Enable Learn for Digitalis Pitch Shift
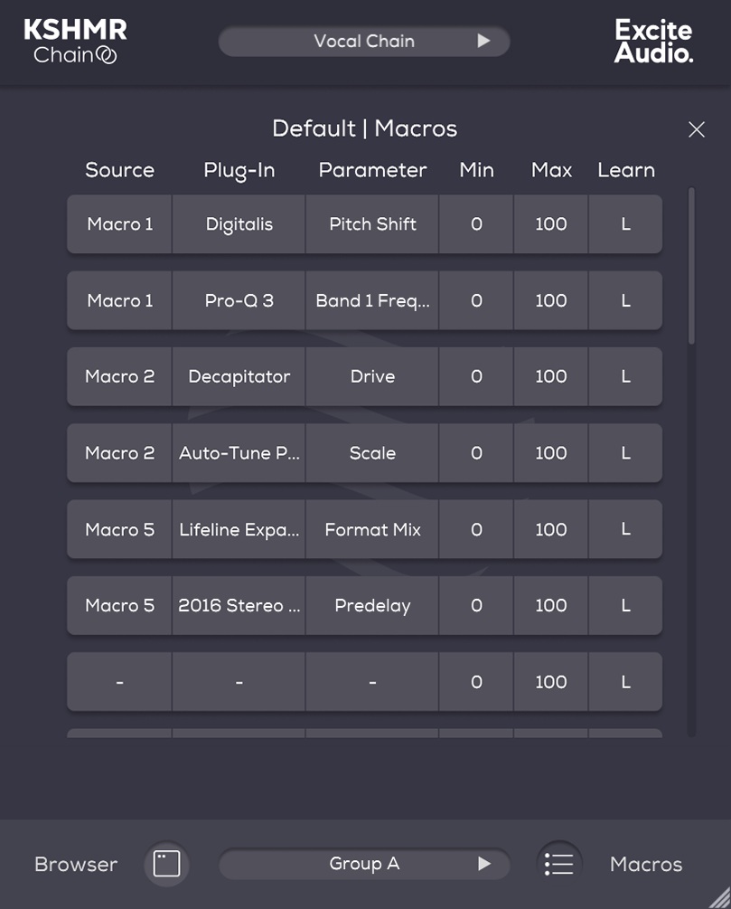 625,224
